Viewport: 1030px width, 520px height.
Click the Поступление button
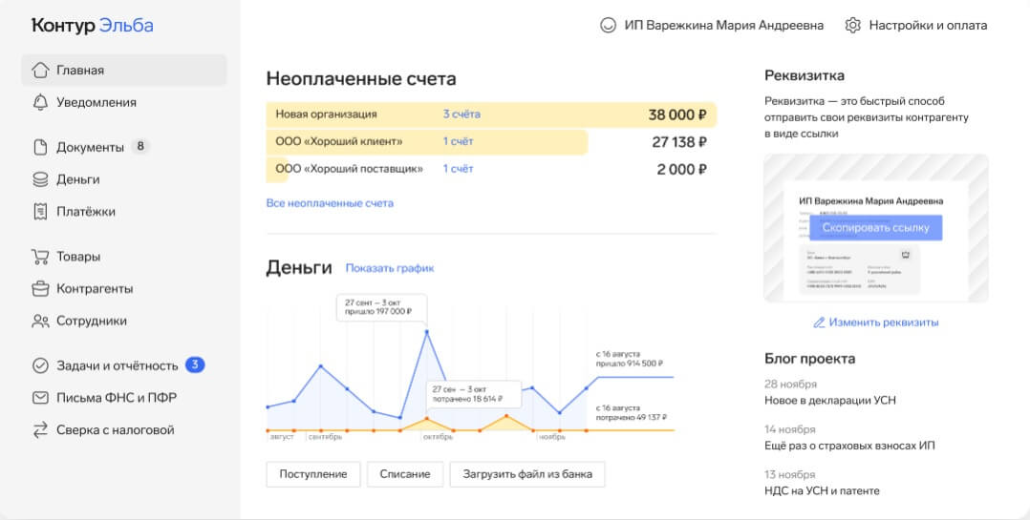pyautogui.click(x=313, y=474)
